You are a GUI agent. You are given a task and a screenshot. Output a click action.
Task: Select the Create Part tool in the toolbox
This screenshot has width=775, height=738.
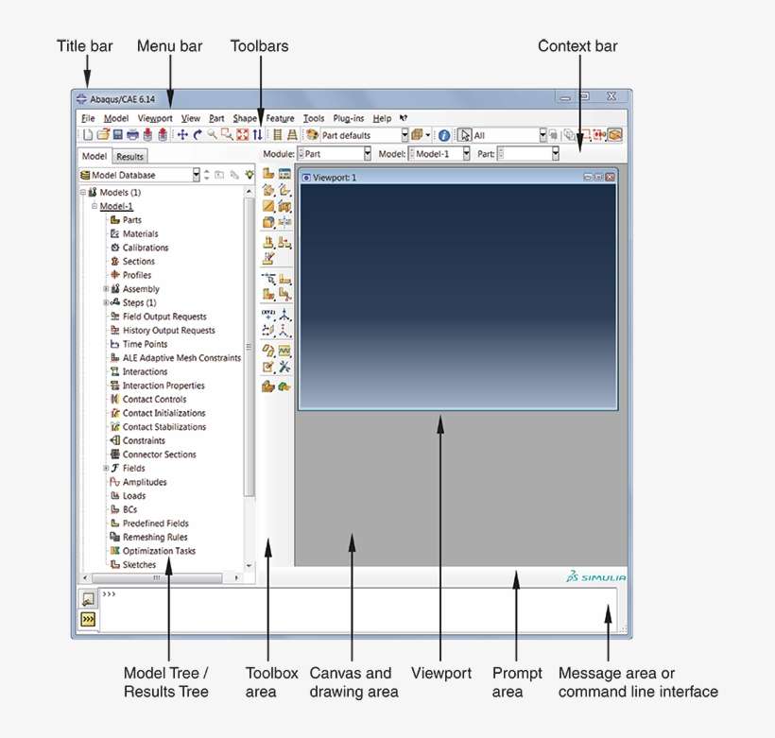tap(269, 173)
